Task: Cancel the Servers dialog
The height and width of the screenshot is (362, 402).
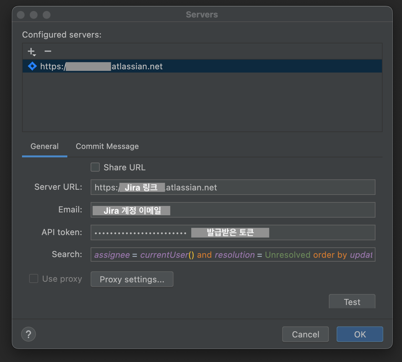Action: pyautogui.click(x=306, y=334)
